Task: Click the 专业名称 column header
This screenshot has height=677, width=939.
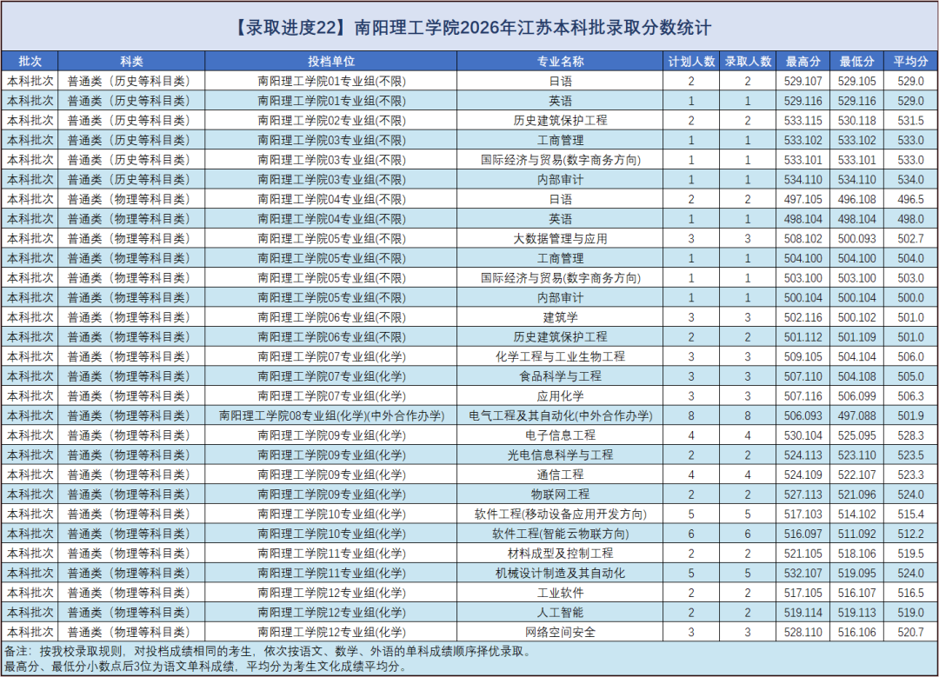Action: [560, 61]
